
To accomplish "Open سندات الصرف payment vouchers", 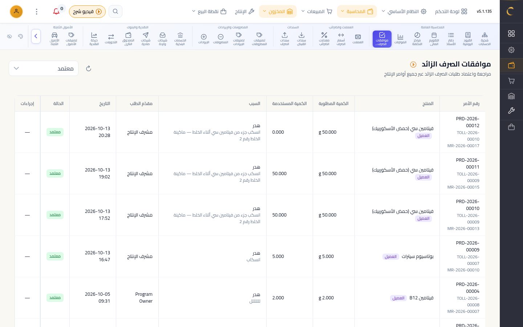I will tap(285, 39).
